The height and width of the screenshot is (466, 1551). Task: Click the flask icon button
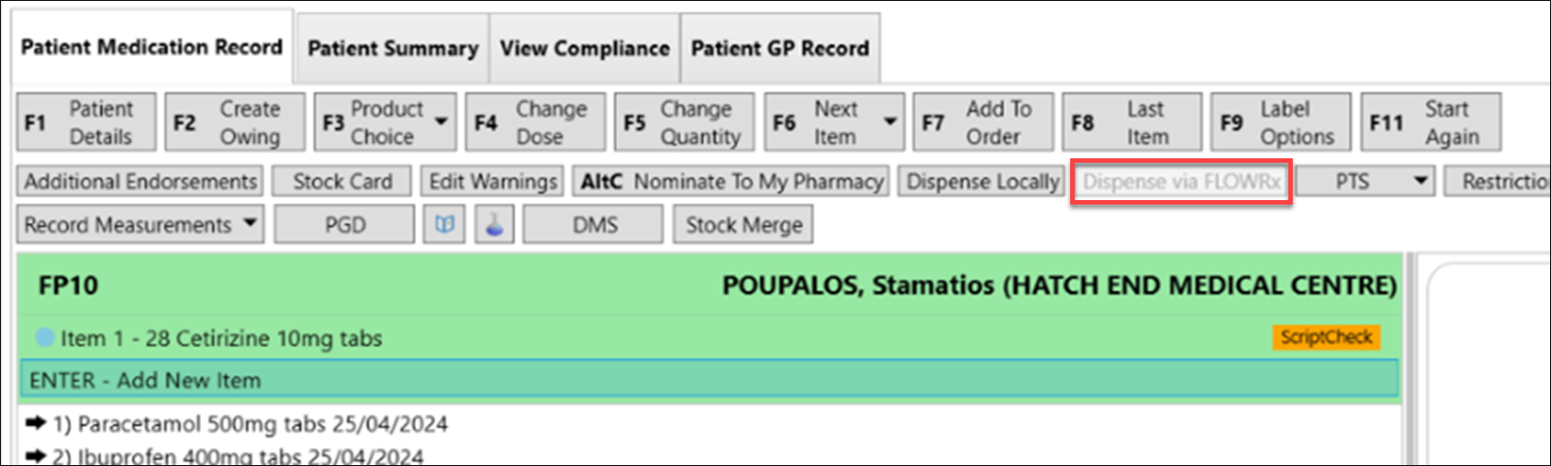pos(494,224)
